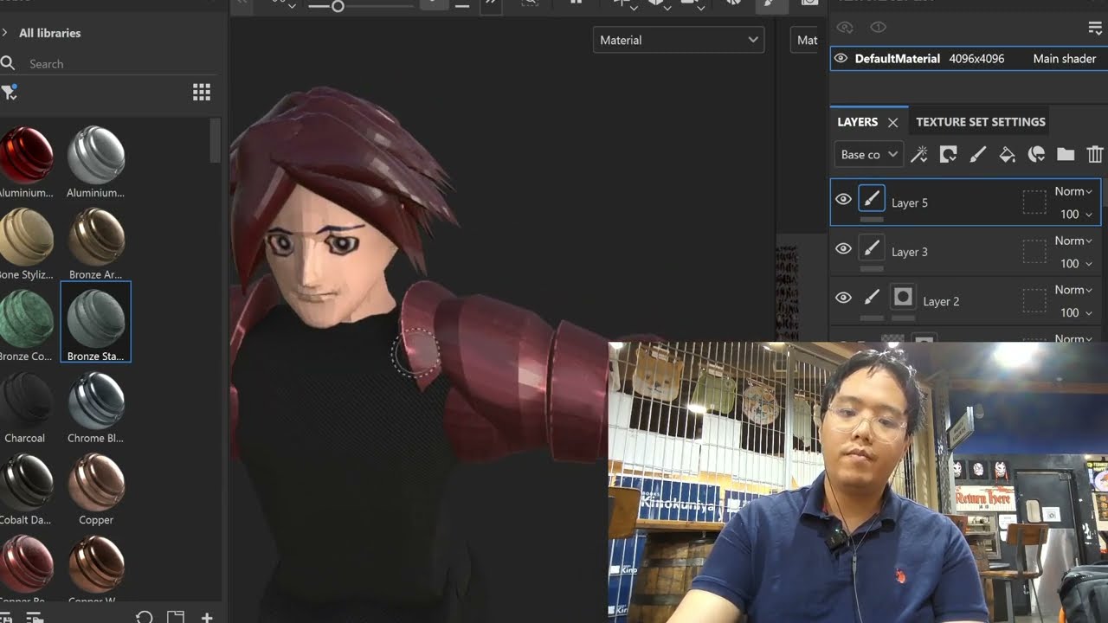This screenshot has width=1108, height=623.
Task: Open Layer 3 blend mode Norm dropdown
Action: [x=1073, y=241]
